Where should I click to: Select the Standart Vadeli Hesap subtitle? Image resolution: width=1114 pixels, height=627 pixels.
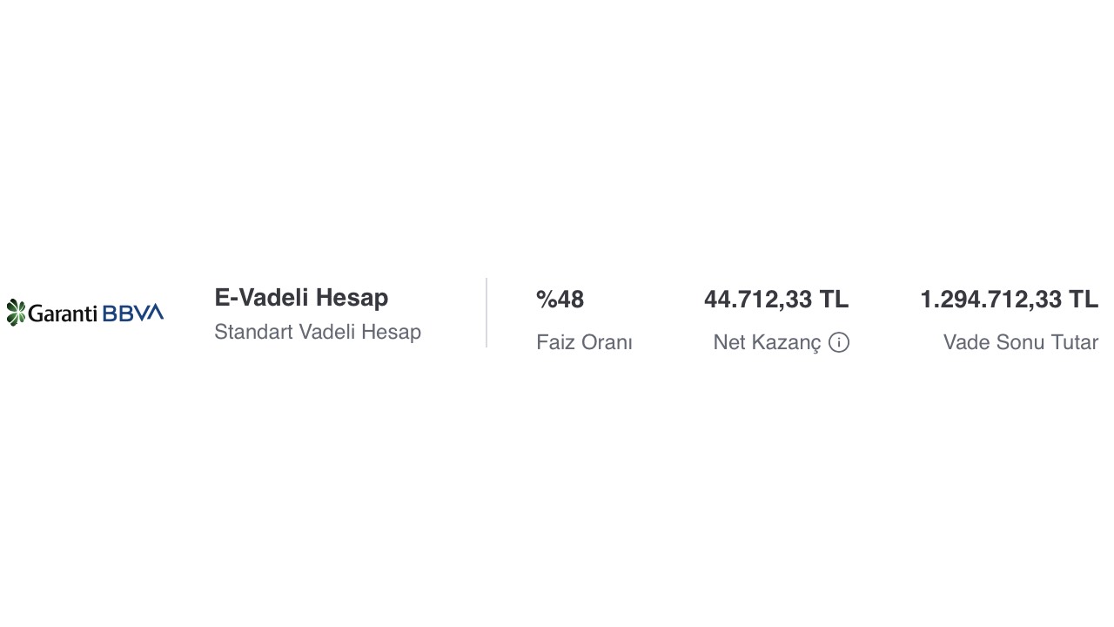(x=318, y=332)
